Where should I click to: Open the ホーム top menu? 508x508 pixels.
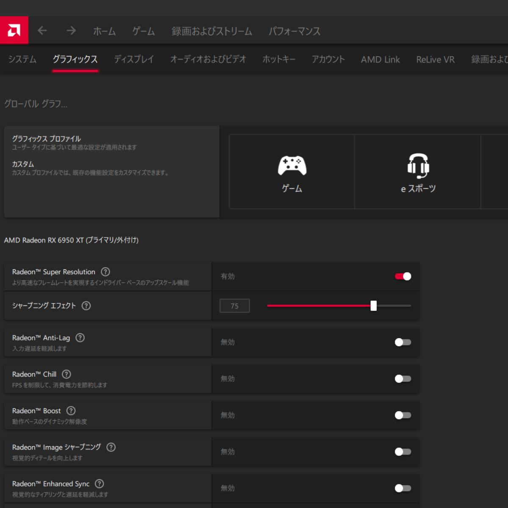pos(104,31)
